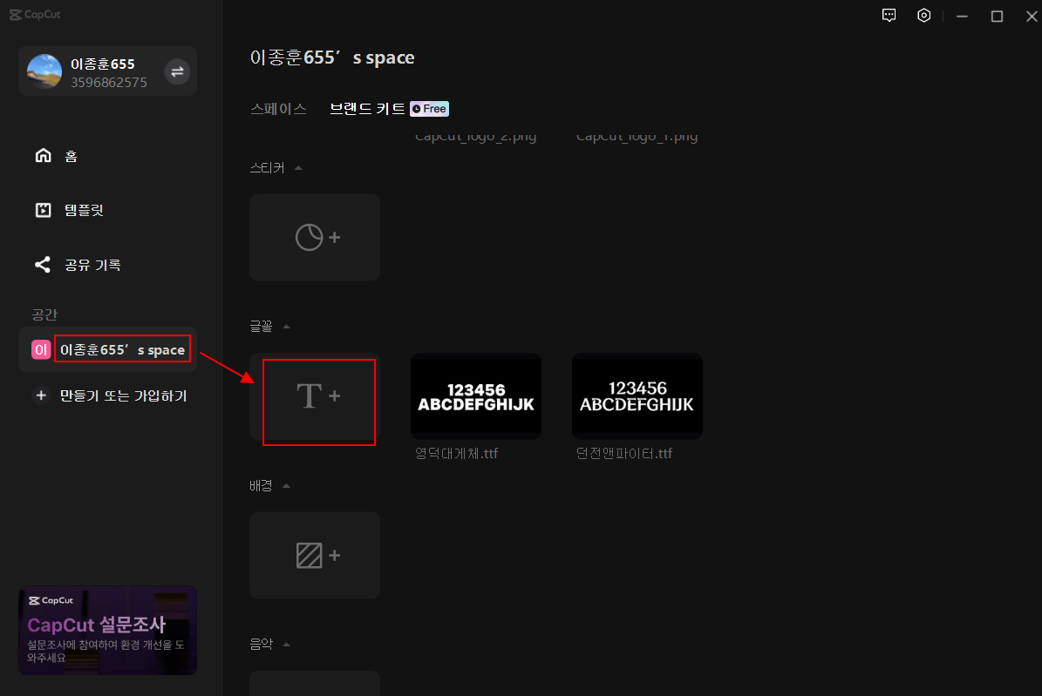Viewport: 1042px width, 696px height.
Task: Maximize the CapCut window
Action: [997, 16]
